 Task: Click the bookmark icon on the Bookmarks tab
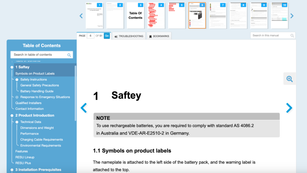coord(150,36)
